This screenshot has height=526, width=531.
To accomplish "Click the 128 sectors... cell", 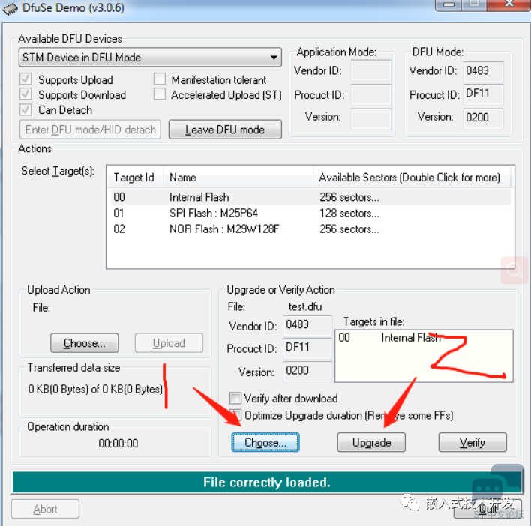I will 349,213.
